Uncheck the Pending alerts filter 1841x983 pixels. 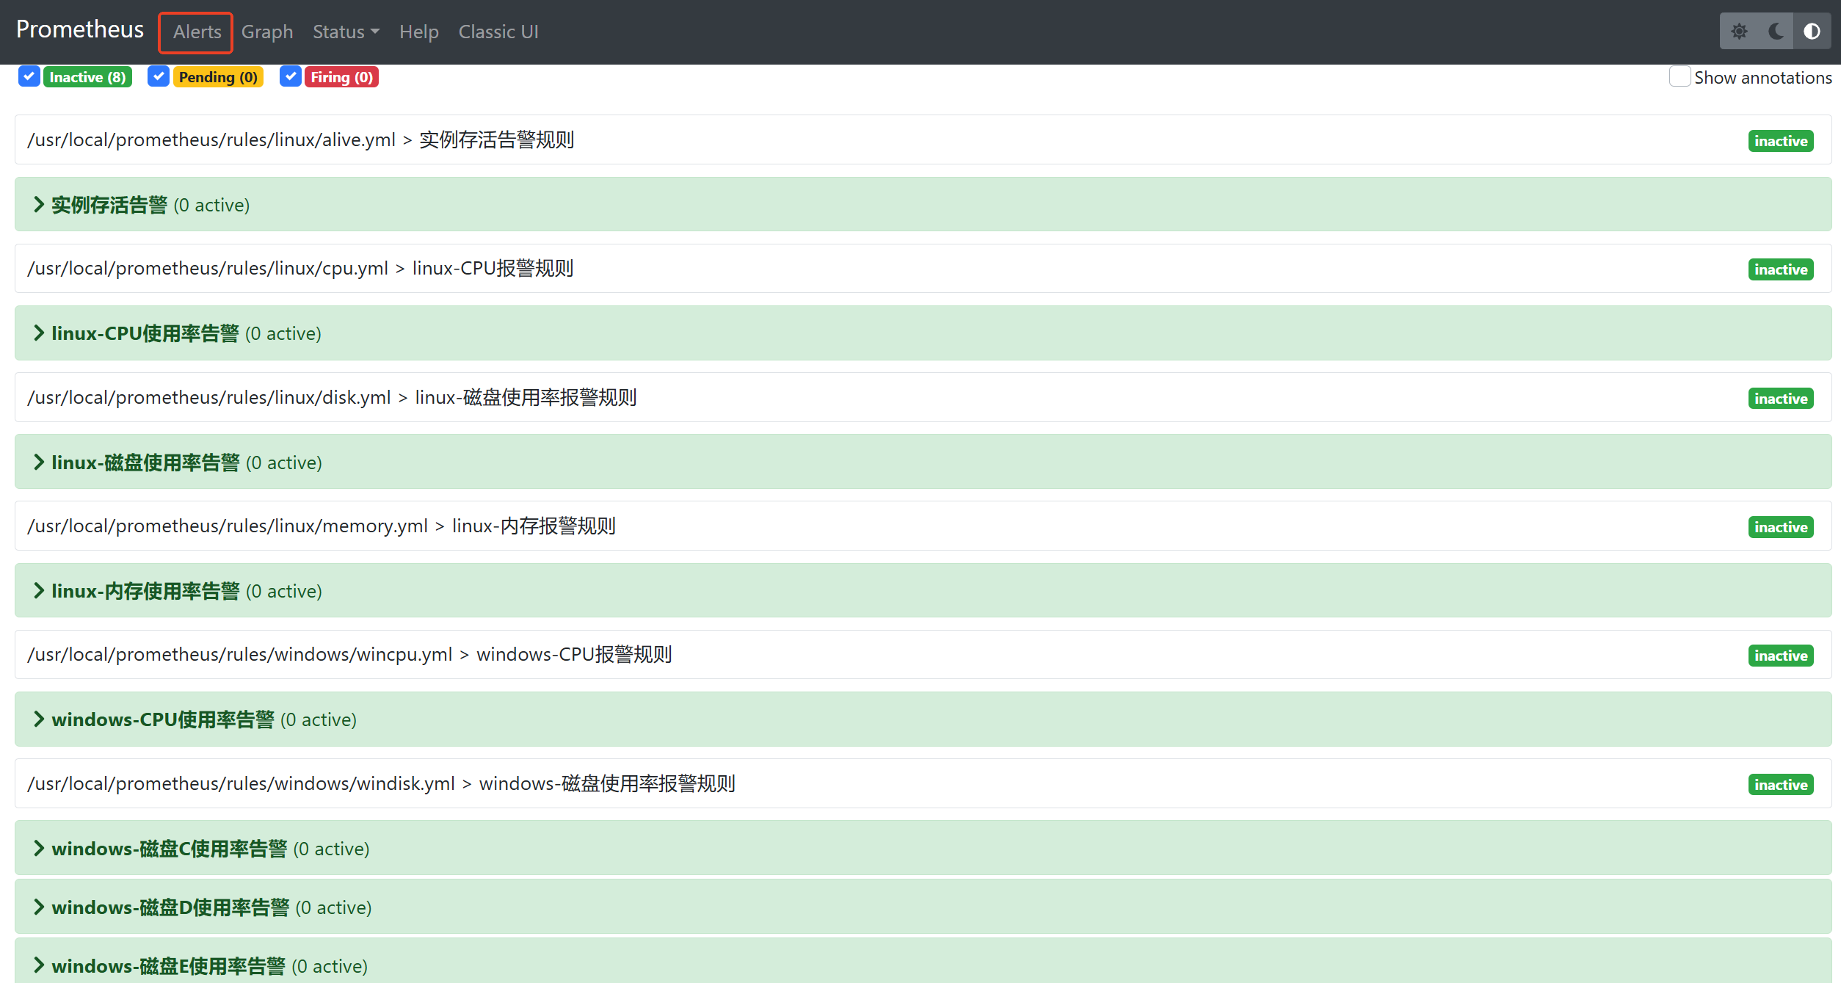158,76
